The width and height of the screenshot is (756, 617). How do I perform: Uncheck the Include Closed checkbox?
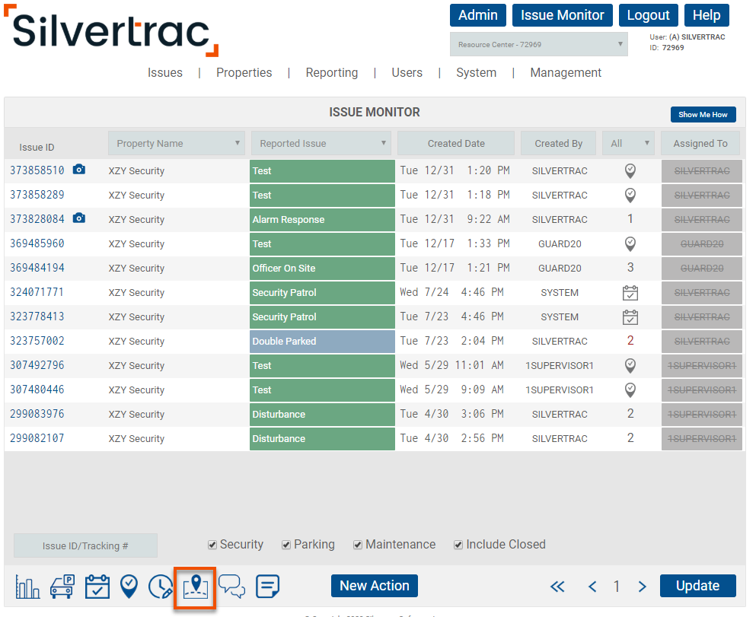pyautogui.click(x=458, y=545)
